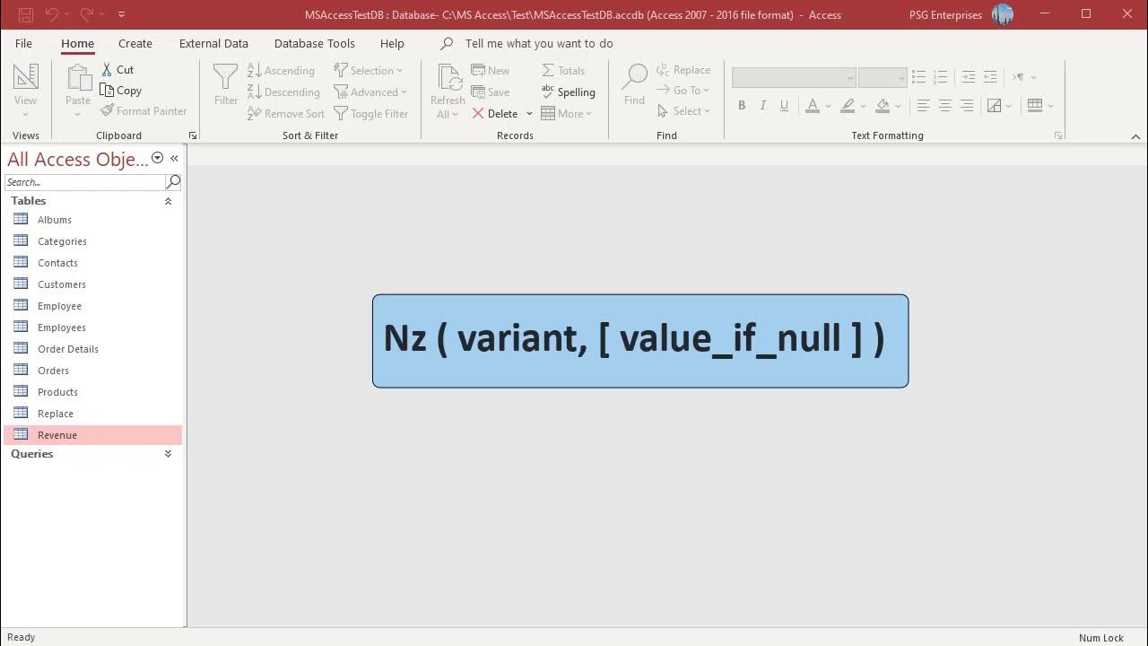Open the Select dropdown in Find group
Image resolution: width=1148 pixels, height=646 pixels.
[x=683, y=111]
